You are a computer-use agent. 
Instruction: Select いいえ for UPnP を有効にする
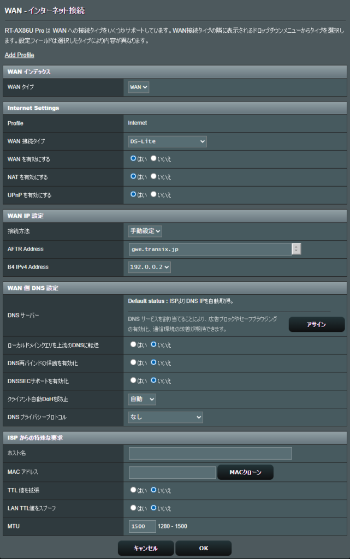154,194
